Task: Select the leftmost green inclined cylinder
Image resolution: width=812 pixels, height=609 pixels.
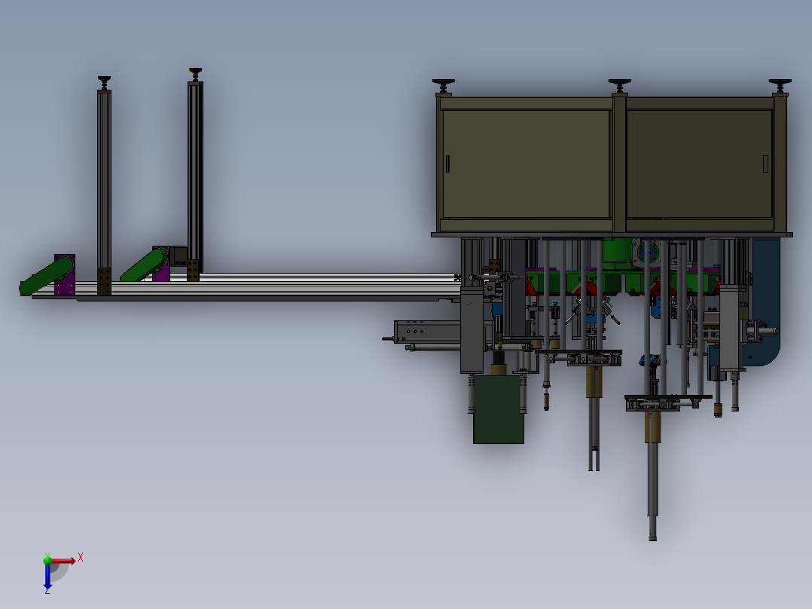Action: (47, 276)
